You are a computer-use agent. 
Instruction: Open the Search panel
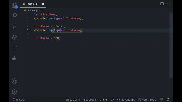[15, 16]
